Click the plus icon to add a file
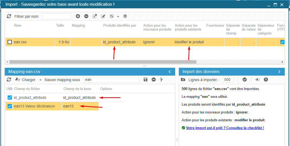Screen dimensions: 290x146 (x=78, y=16)
